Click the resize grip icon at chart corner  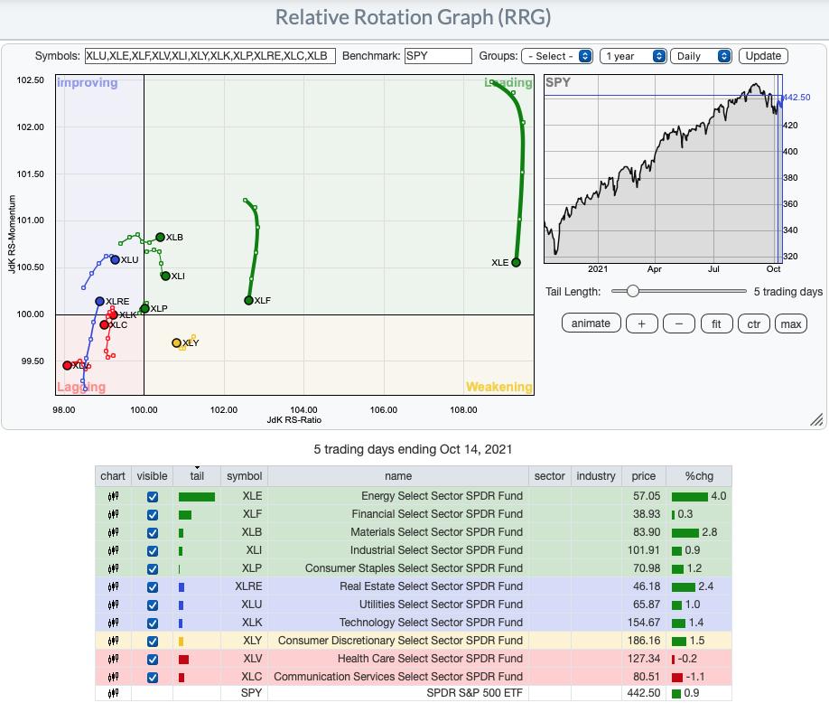coord(816,419)
